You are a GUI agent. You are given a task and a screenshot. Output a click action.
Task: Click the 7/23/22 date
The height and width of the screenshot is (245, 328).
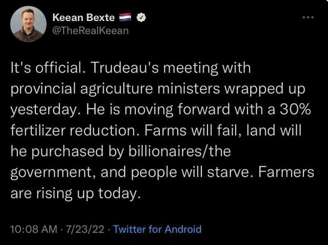tap(85, 229)
